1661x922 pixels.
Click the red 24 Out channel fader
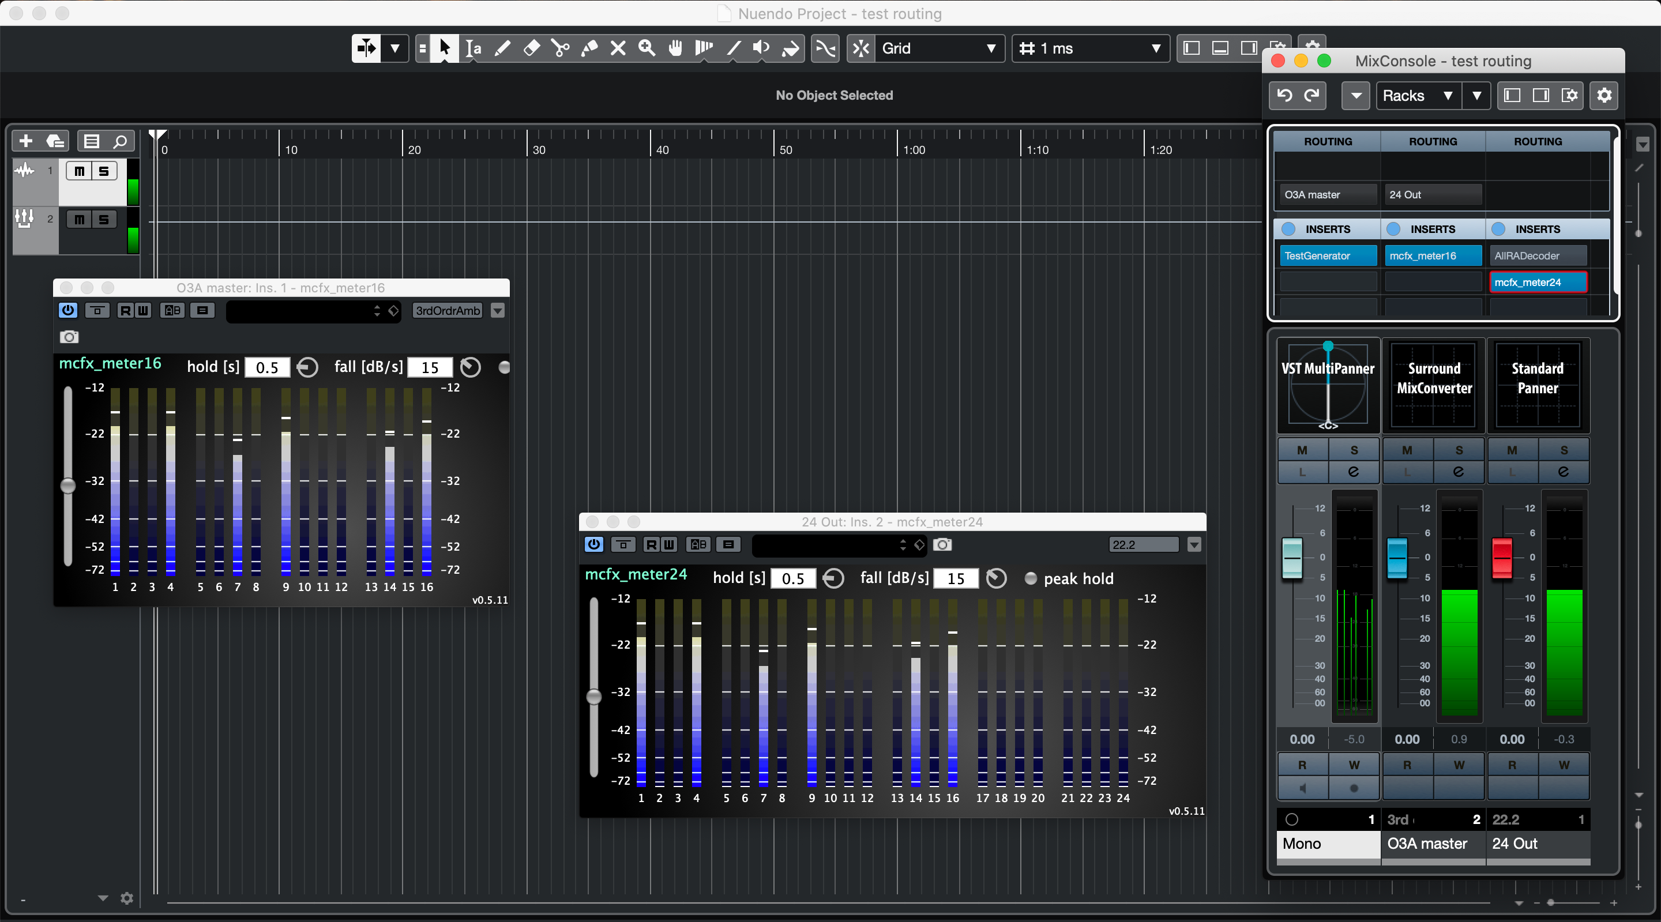(1502, 558)
